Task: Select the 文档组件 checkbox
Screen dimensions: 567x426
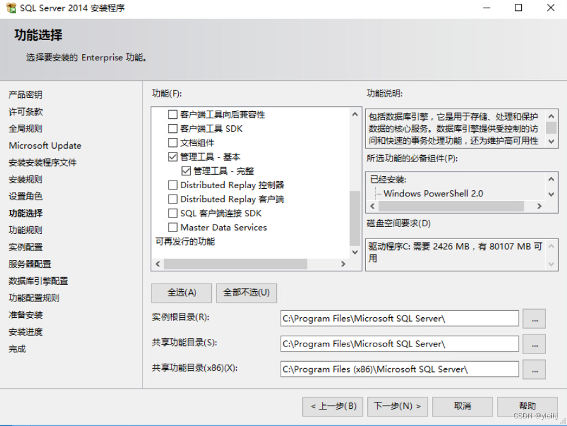Action: 172,142
